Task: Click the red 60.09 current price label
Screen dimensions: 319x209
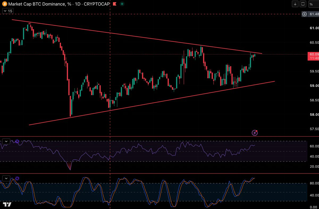Action: click(x=313, y=56)
